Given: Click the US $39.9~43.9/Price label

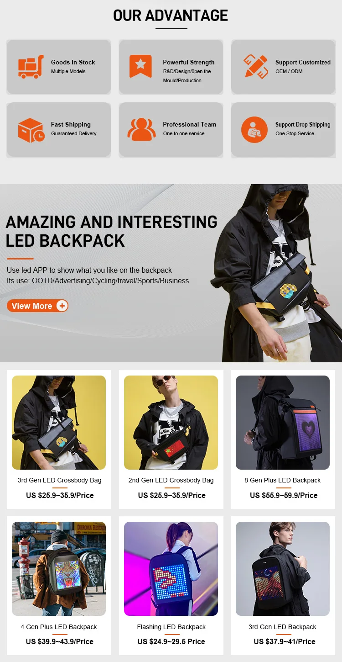Looking at the screenshot, I should coord(60,641).
